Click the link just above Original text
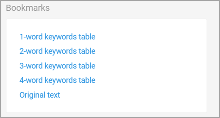Viewport: 220px width, 118px height. [57, 80]
